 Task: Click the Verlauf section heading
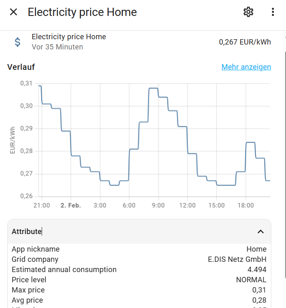click(21, 67)
